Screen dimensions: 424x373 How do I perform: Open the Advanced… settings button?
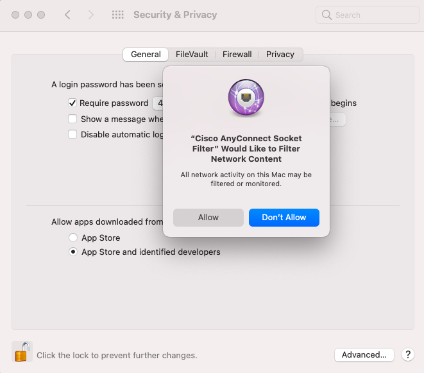pos(364,354)
